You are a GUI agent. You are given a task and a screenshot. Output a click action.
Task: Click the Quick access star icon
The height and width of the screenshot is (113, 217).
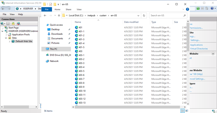[x=48, y=25]
